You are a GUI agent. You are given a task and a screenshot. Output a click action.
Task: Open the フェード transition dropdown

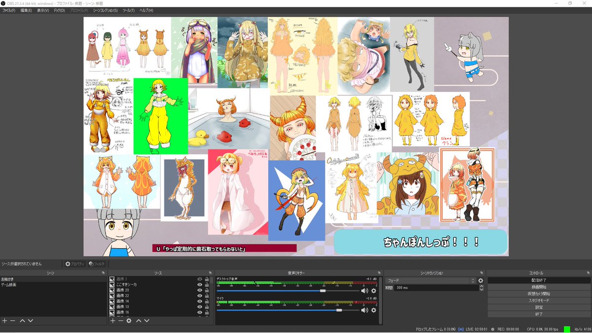point(430,280)
